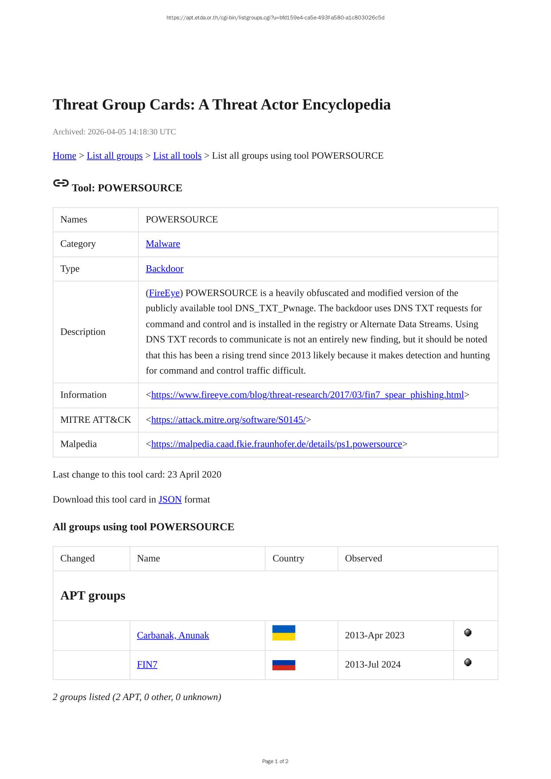Click the Observed column header
This screenshot has width=551, height=779.
363,559
